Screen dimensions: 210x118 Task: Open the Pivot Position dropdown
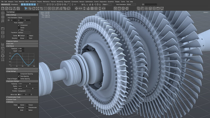coord(24,23)
